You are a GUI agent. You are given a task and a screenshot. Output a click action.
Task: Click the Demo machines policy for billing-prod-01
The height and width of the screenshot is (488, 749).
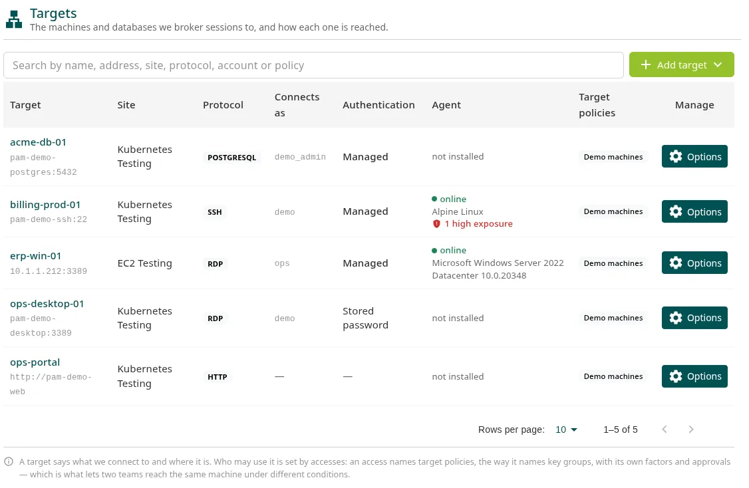coord(613,211)
